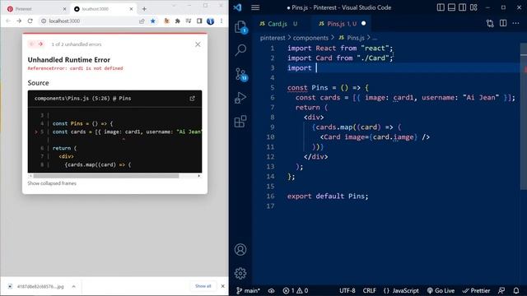Image resolution: width=527 pixels, height=296 pixels.
Task: Switch to the localhost:3000 browser tab
Action: [104, 9]
